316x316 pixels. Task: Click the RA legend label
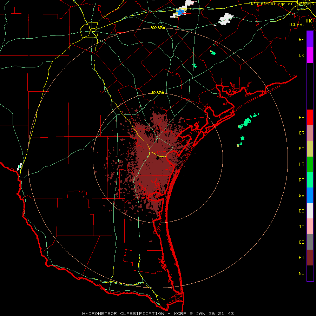pyautogui.click(x=301, y=180)
